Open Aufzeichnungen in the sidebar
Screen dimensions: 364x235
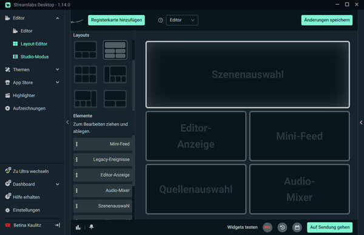pos(29,108)
